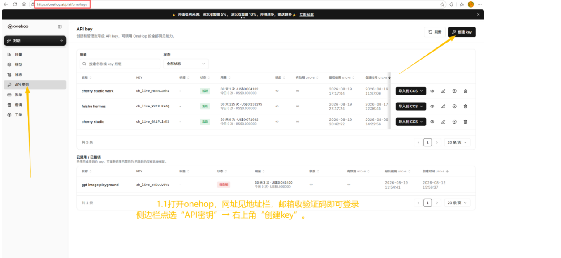
Task: Click the gpt image playground row name
Action: click(100, 185)
